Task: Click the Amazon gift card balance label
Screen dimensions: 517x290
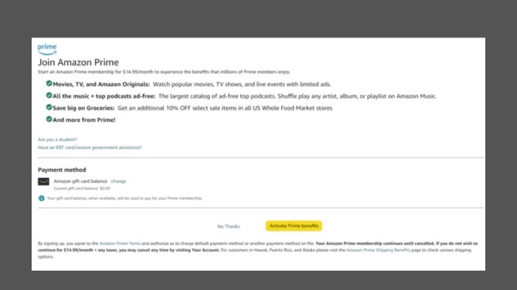Action: (80, 181)
